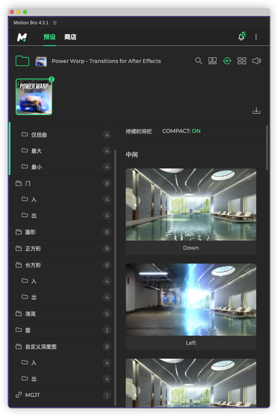The height and width of the screenshot is (416, 278).
Task: Expand the 长方形 category folder
Action: (62, 265)
